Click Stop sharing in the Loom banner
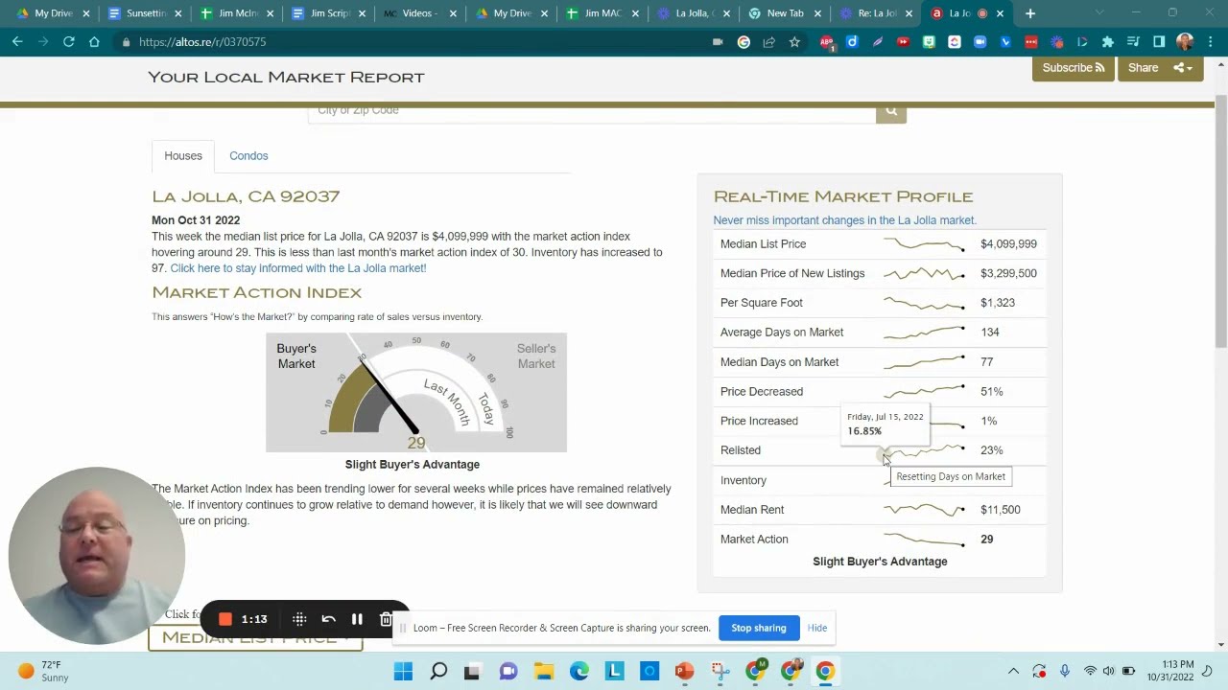Viewport: 1228px width, 690px height. point(758,629)
